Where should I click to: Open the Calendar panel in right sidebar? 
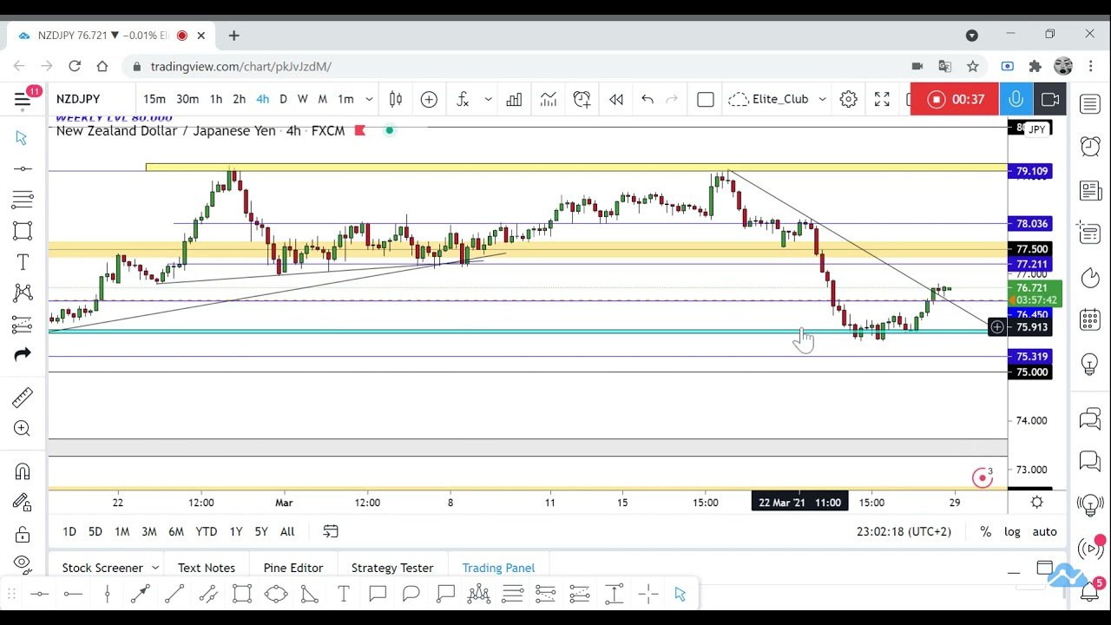(x=1090, y=319)
